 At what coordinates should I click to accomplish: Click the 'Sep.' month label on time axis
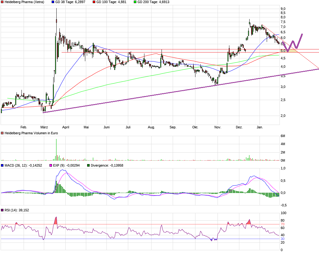tap(173, 127)
